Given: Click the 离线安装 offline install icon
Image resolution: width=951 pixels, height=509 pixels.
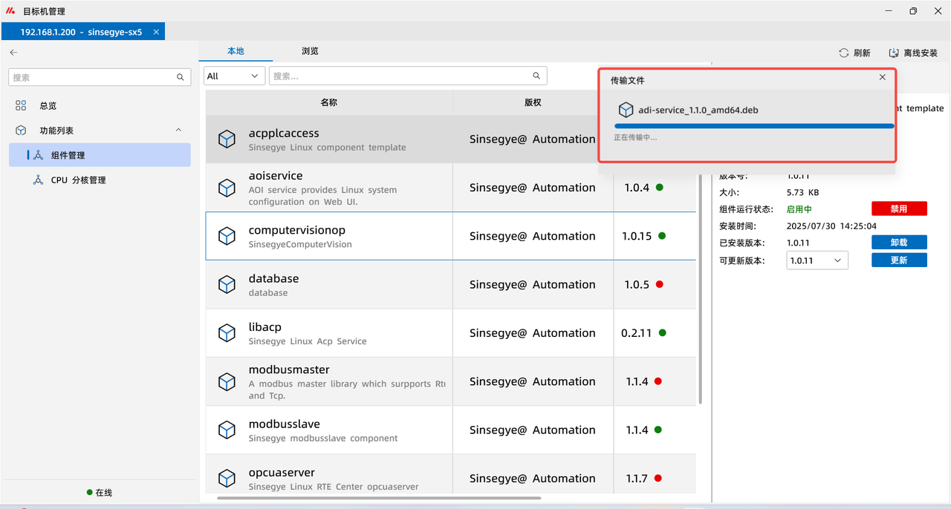Looking at the screenshot, I should (895, 53).
